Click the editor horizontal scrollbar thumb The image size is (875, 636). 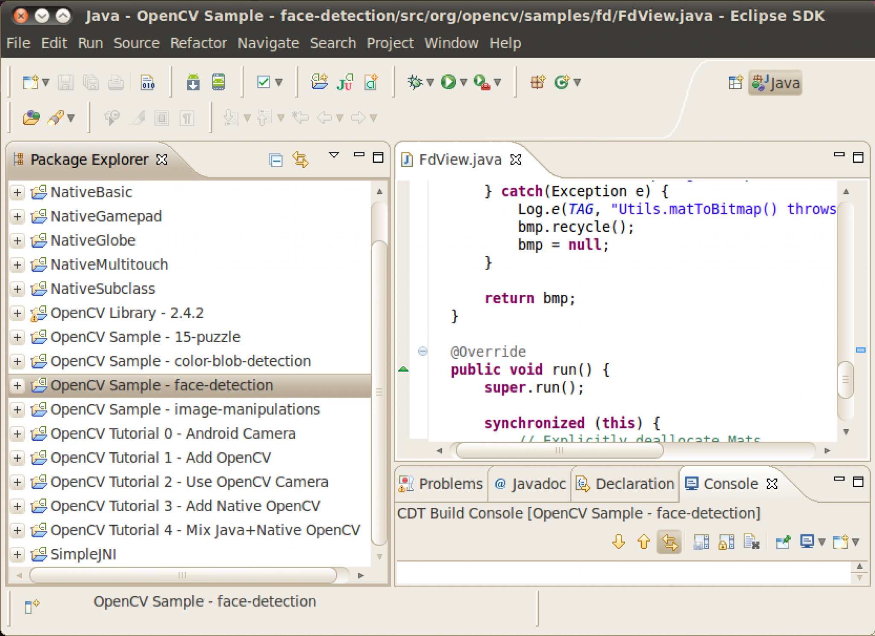point(559,450)
